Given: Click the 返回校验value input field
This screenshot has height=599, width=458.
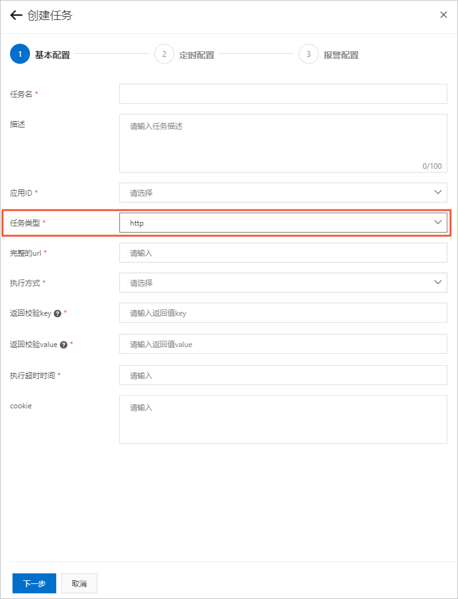Looking at the screenshot, I should pos(283,344).
